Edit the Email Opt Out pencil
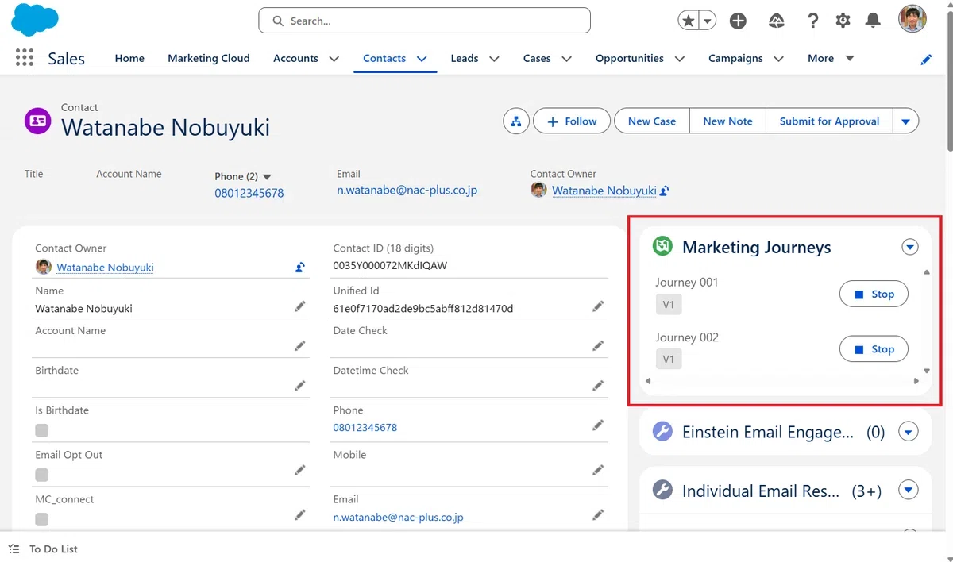953x562 pixels. 300,470
